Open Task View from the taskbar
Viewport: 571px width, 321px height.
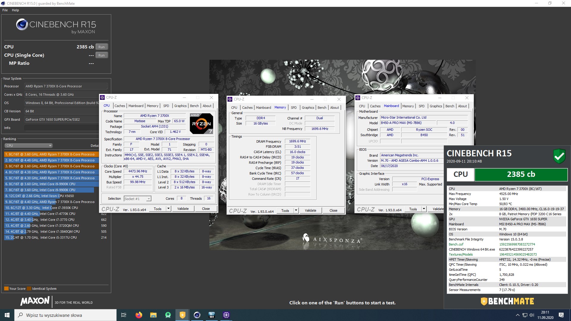tap(124, 315)
